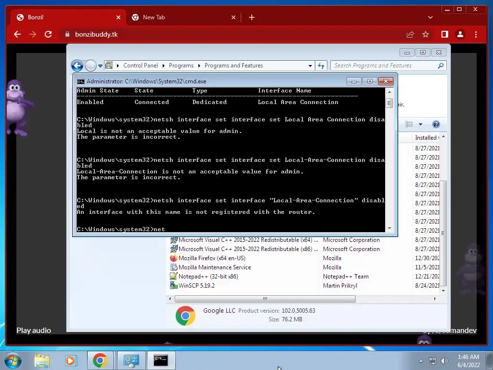Share this page icon
This screenshot has height=370, width=493.
click(410, 34)
